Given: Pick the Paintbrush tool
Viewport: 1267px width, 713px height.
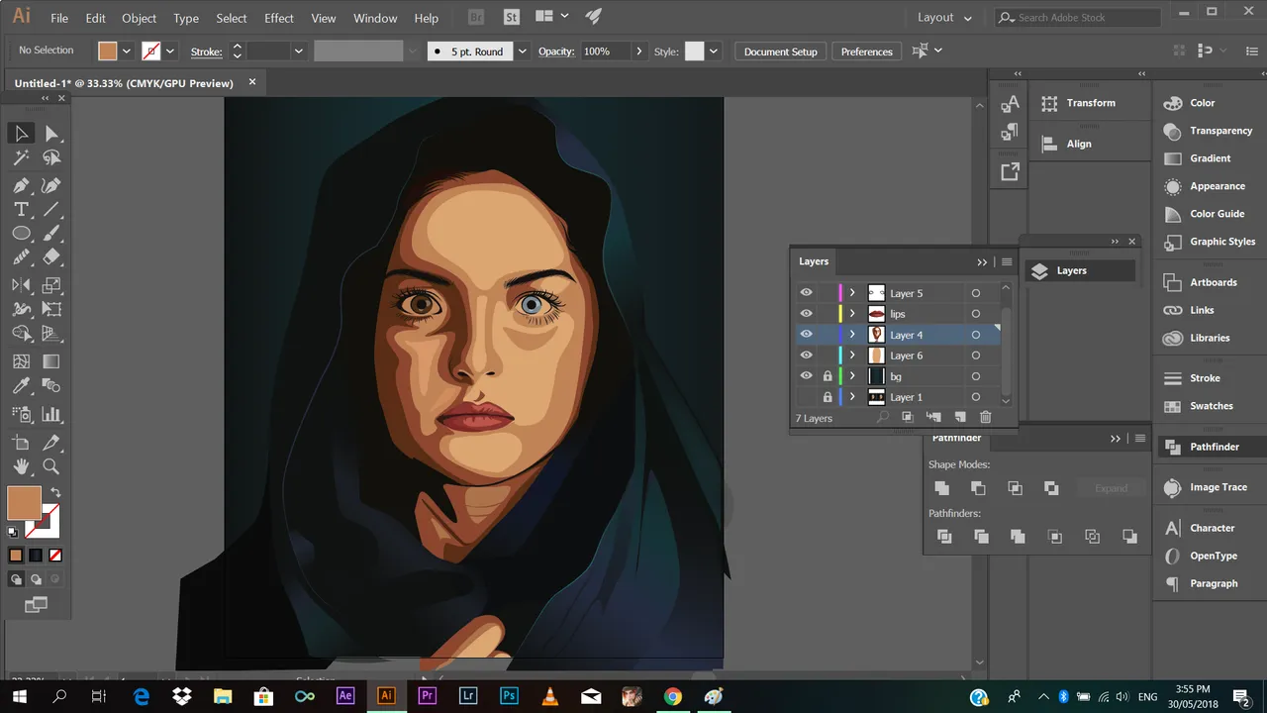Looking at the screenshot, I should click(x=51, y=234).
